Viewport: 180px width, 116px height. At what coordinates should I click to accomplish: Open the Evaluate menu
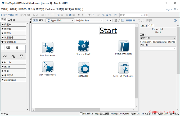pyautogui.click(x=50, y=9)
